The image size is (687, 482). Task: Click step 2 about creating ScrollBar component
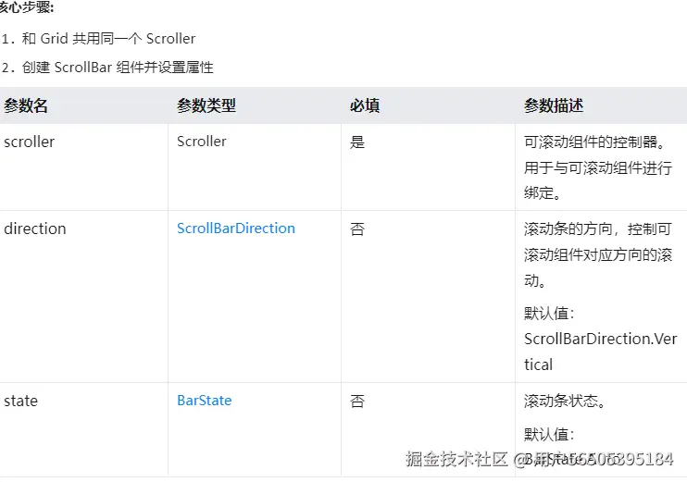(x=107, y=68)
